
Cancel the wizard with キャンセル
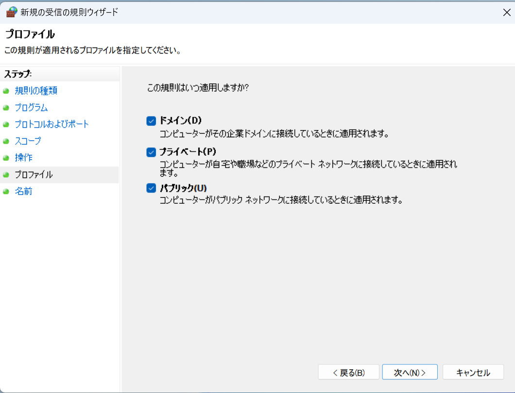coord(473,372)
